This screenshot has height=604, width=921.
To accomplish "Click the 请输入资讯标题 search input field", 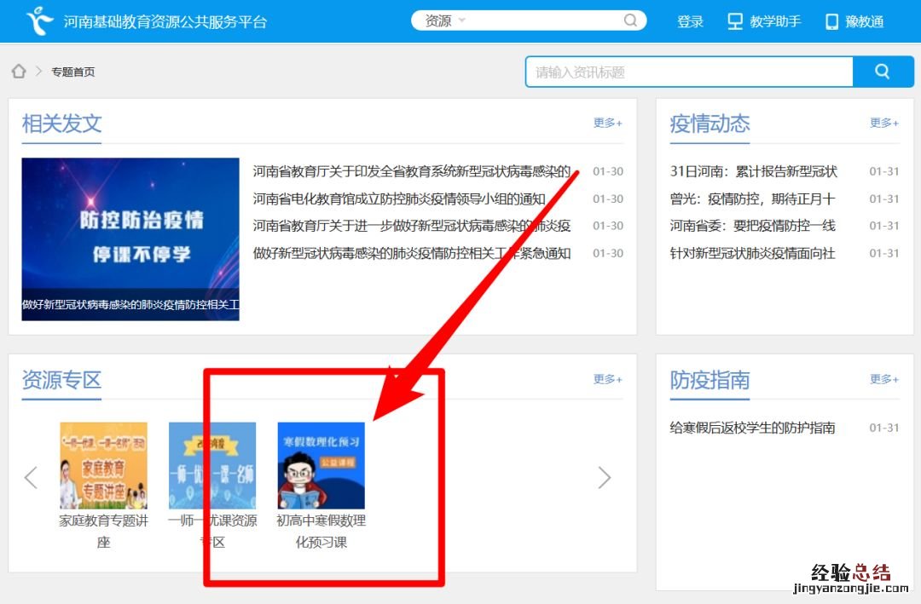I will [689, 72].
